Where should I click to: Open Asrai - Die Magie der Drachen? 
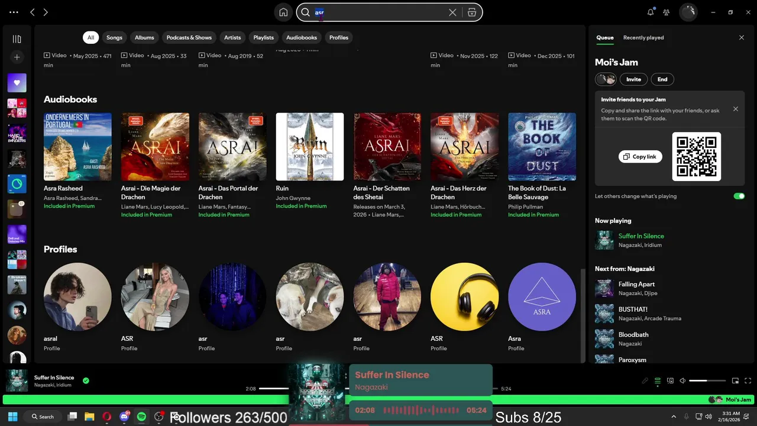point(155,147)
